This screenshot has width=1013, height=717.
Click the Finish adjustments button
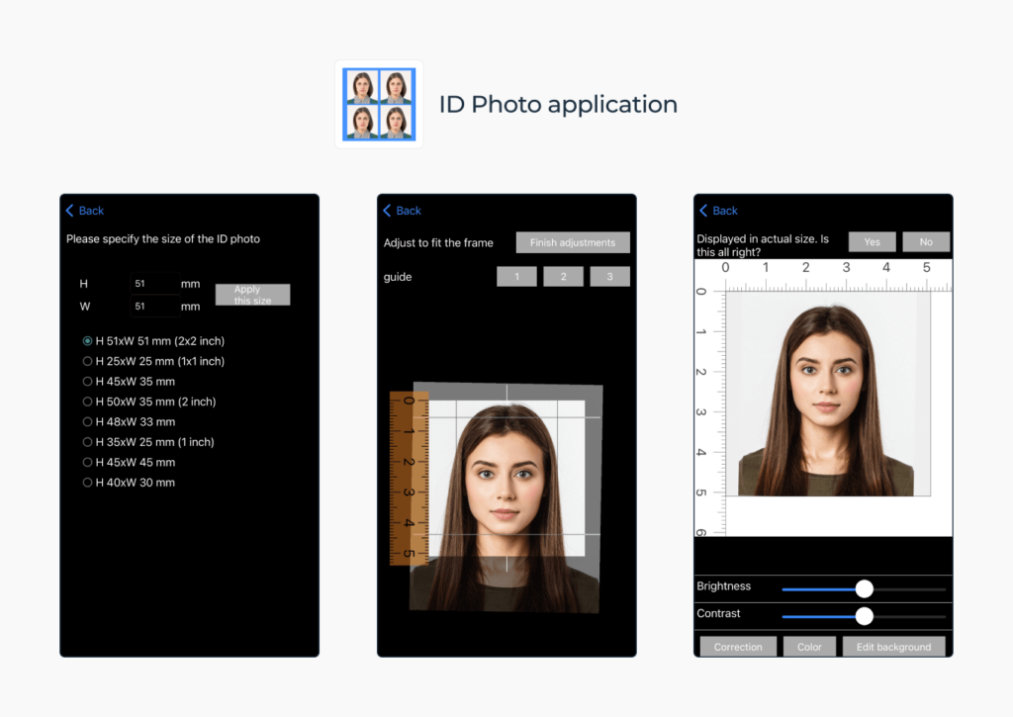[573, 242]
